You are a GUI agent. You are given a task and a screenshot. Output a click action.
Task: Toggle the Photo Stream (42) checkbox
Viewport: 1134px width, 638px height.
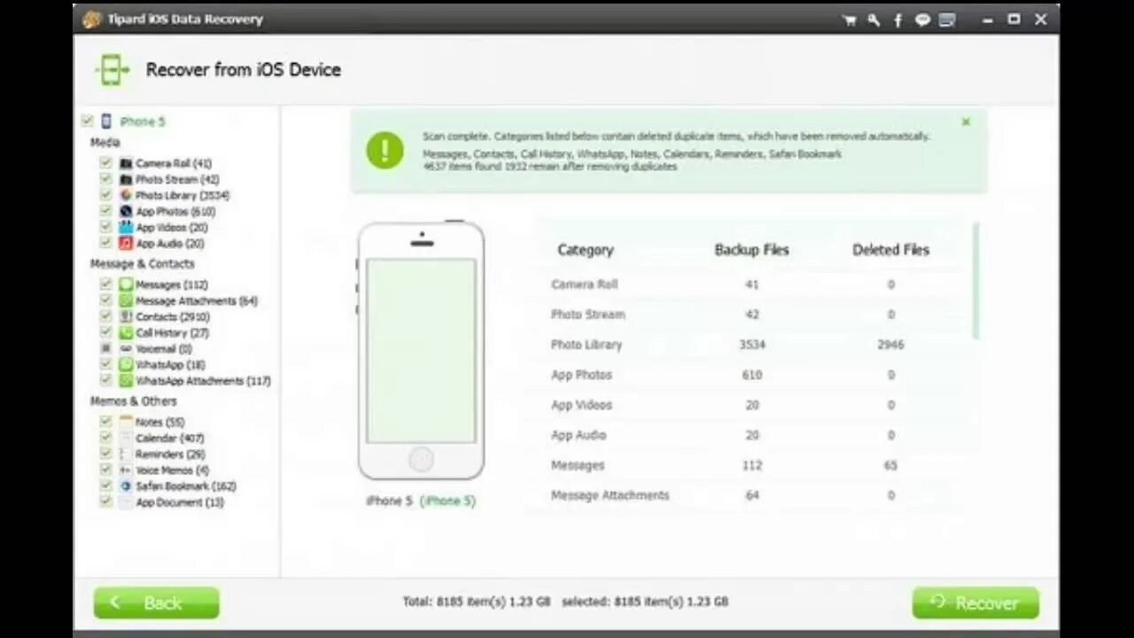[106, 180]
